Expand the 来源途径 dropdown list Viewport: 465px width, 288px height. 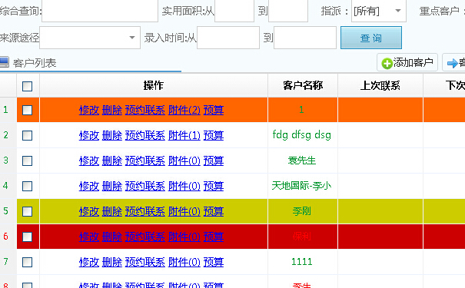[x=90, y=38]
